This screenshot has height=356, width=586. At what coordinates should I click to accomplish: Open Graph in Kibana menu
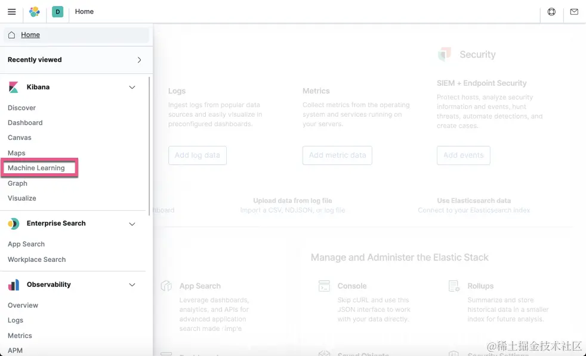point(17,183)
